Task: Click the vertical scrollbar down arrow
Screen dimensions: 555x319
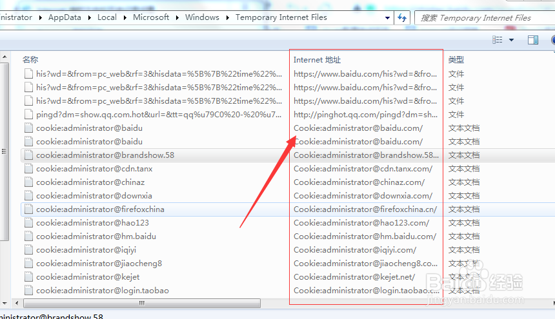Action: point(5,303)
